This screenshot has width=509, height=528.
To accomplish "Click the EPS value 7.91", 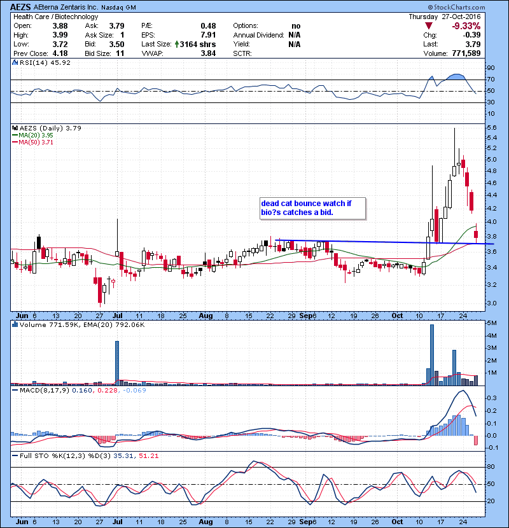I will pos(208,35).
